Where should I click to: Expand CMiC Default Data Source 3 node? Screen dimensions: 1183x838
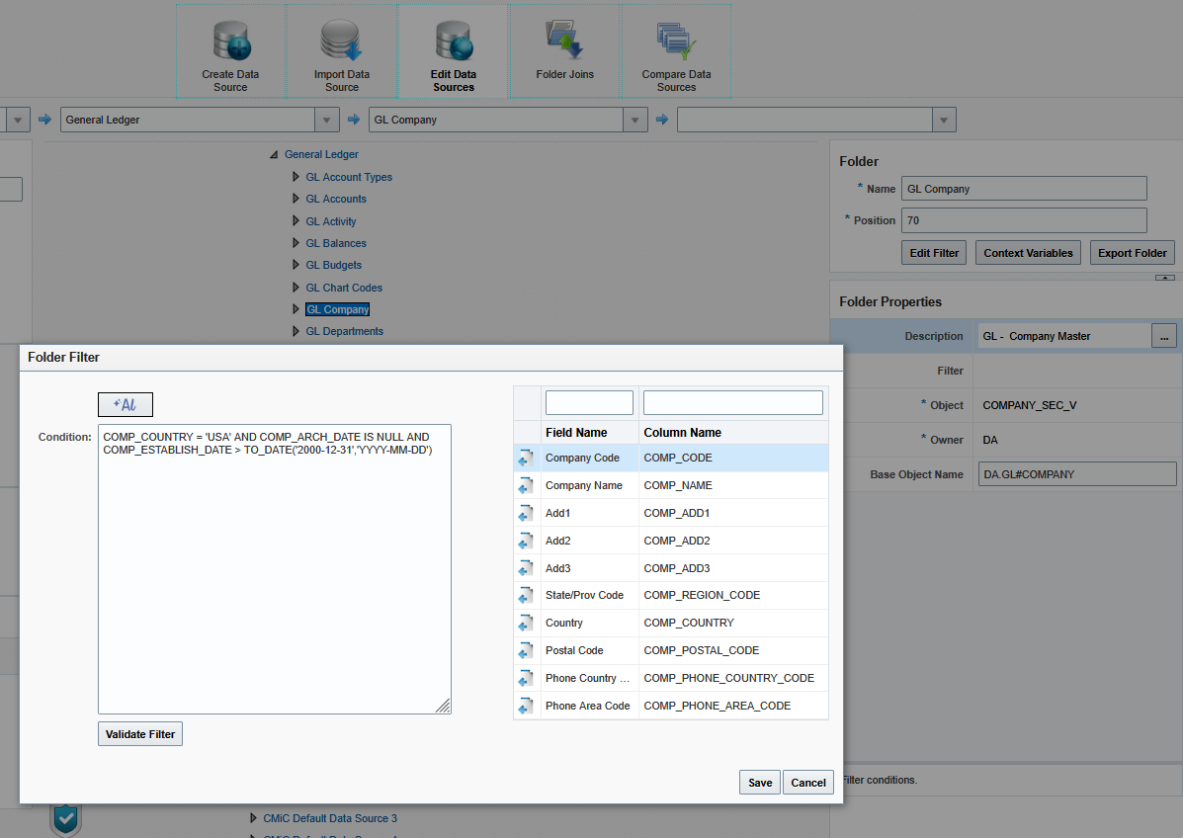pyautogui.click(x=253, y=818)
